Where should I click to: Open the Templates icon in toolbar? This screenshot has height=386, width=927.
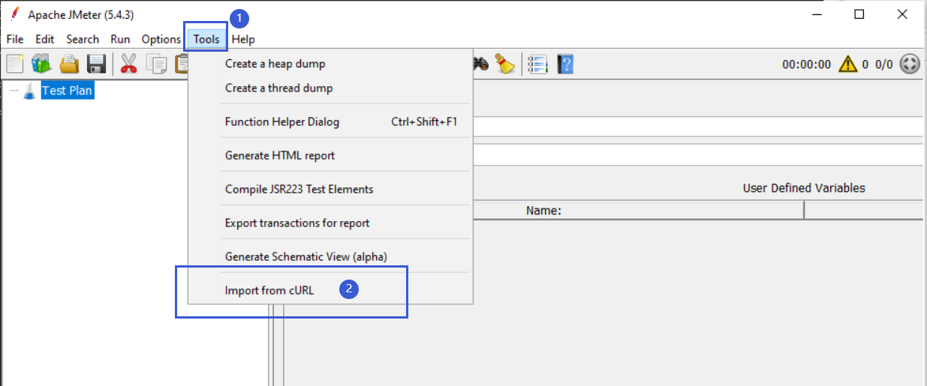click(41, 64)
